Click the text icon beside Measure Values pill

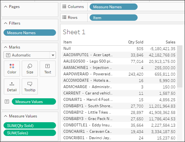[7, 101]
